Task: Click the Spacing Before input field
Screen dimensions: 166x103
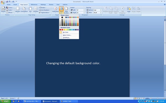Action: pyautogui.click(x=97, y=10)
